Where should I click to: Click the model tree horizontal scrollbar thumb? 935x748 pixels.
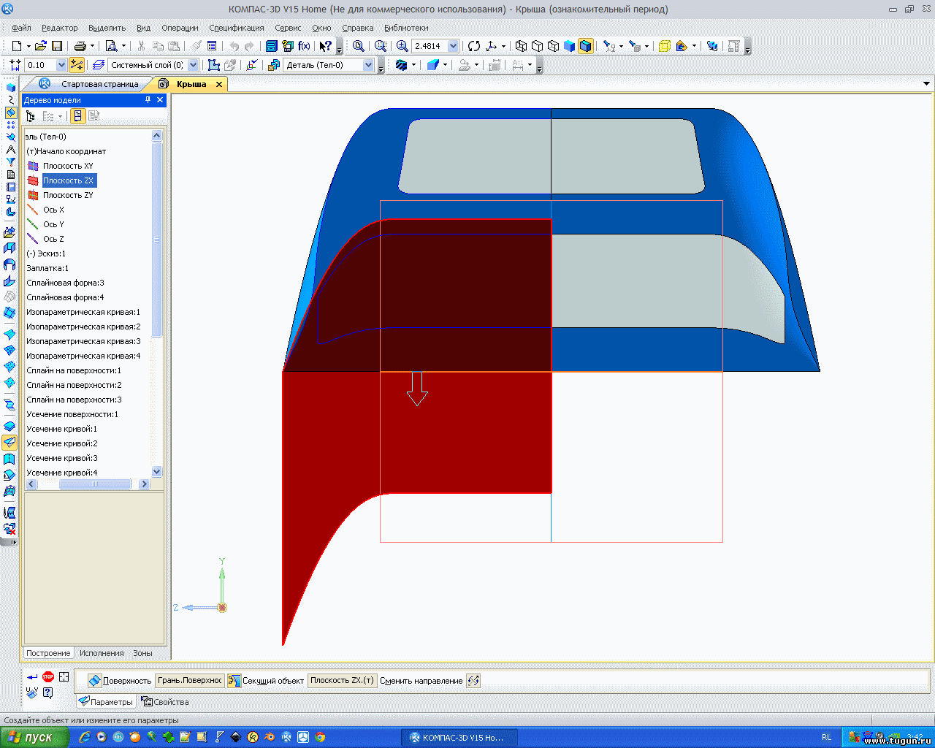95,484
